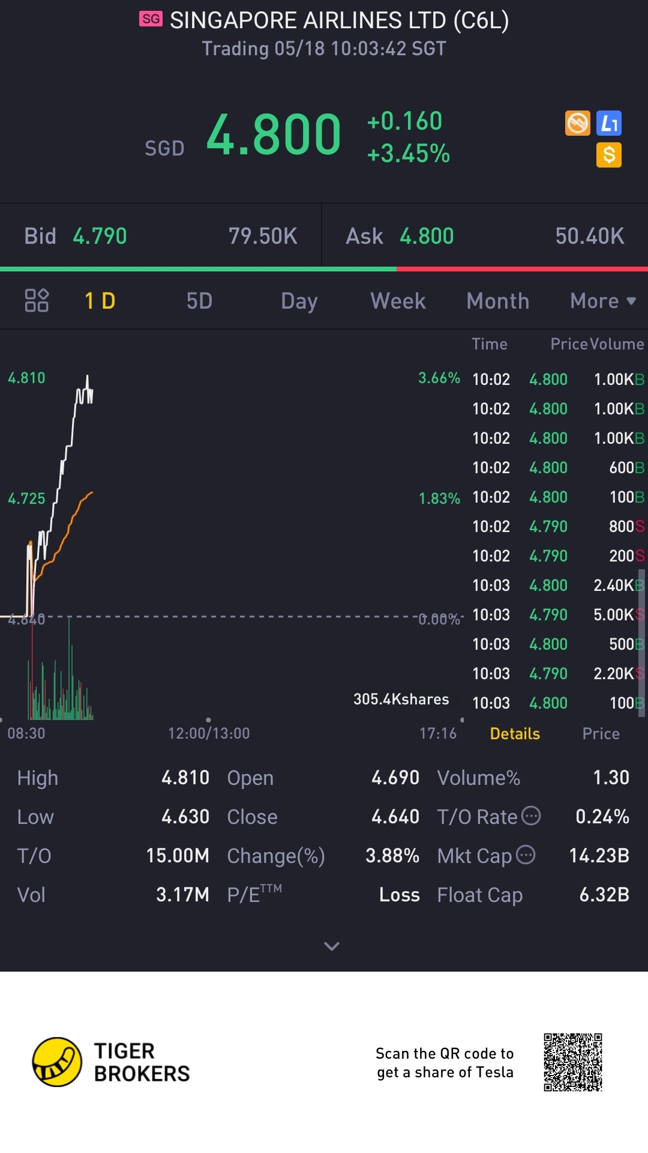Expand the stats panel with down chevron
The height and width of the screenshot is (1153, 648).
332,946
